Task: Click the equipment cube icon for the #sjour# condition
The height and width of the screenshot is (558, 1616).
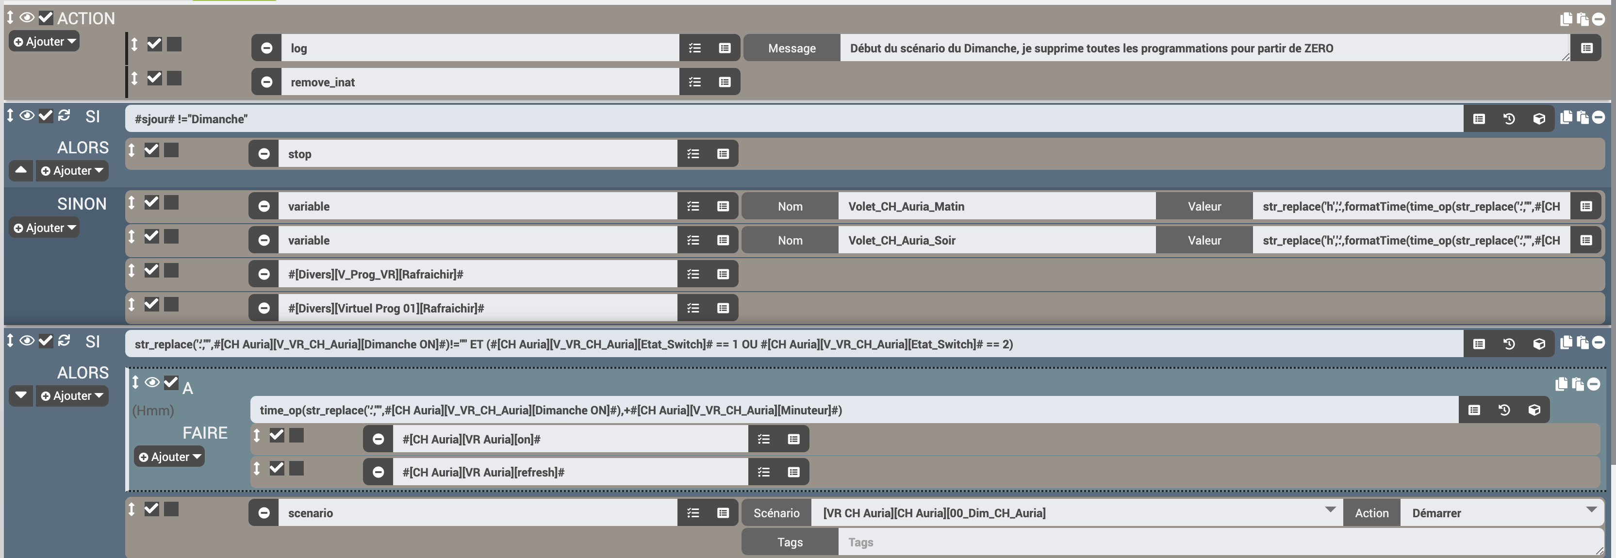Action: (x=1539, y=118)
